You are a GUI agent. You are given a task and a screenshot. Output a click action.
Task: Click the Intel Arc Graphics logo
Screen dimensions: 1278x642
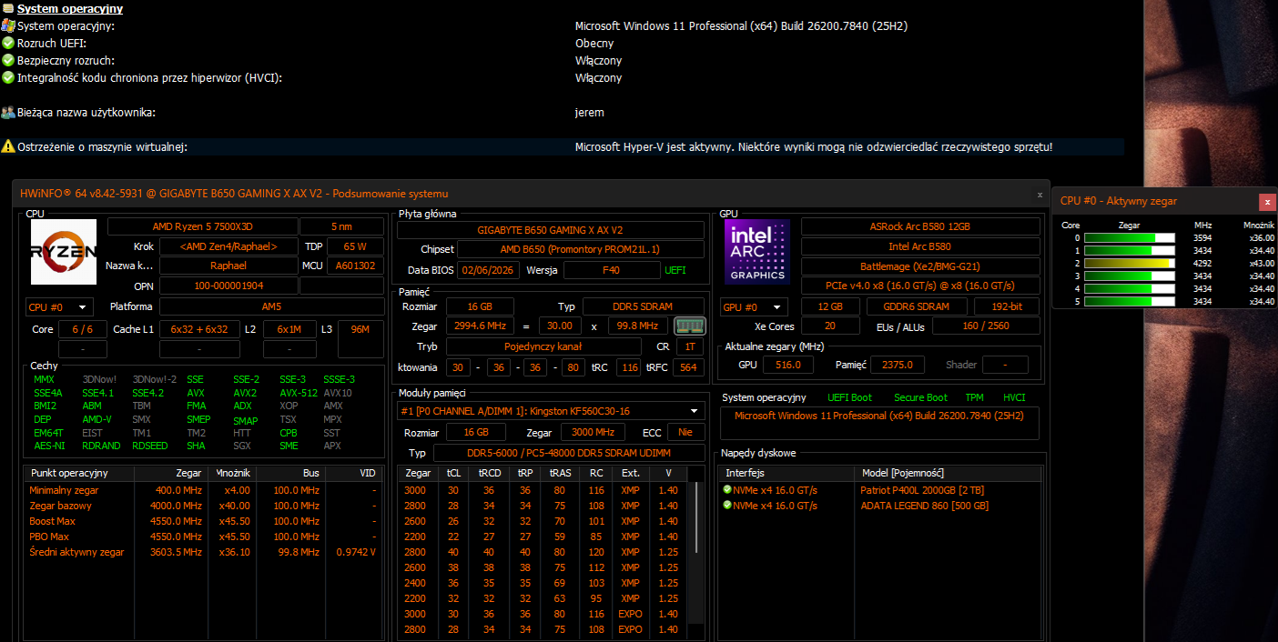(x=757, y=252)
